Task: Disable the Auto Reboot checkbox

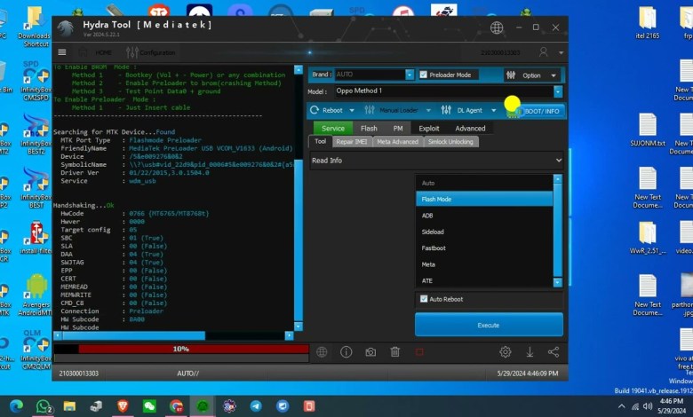Action: click(424, 299)
